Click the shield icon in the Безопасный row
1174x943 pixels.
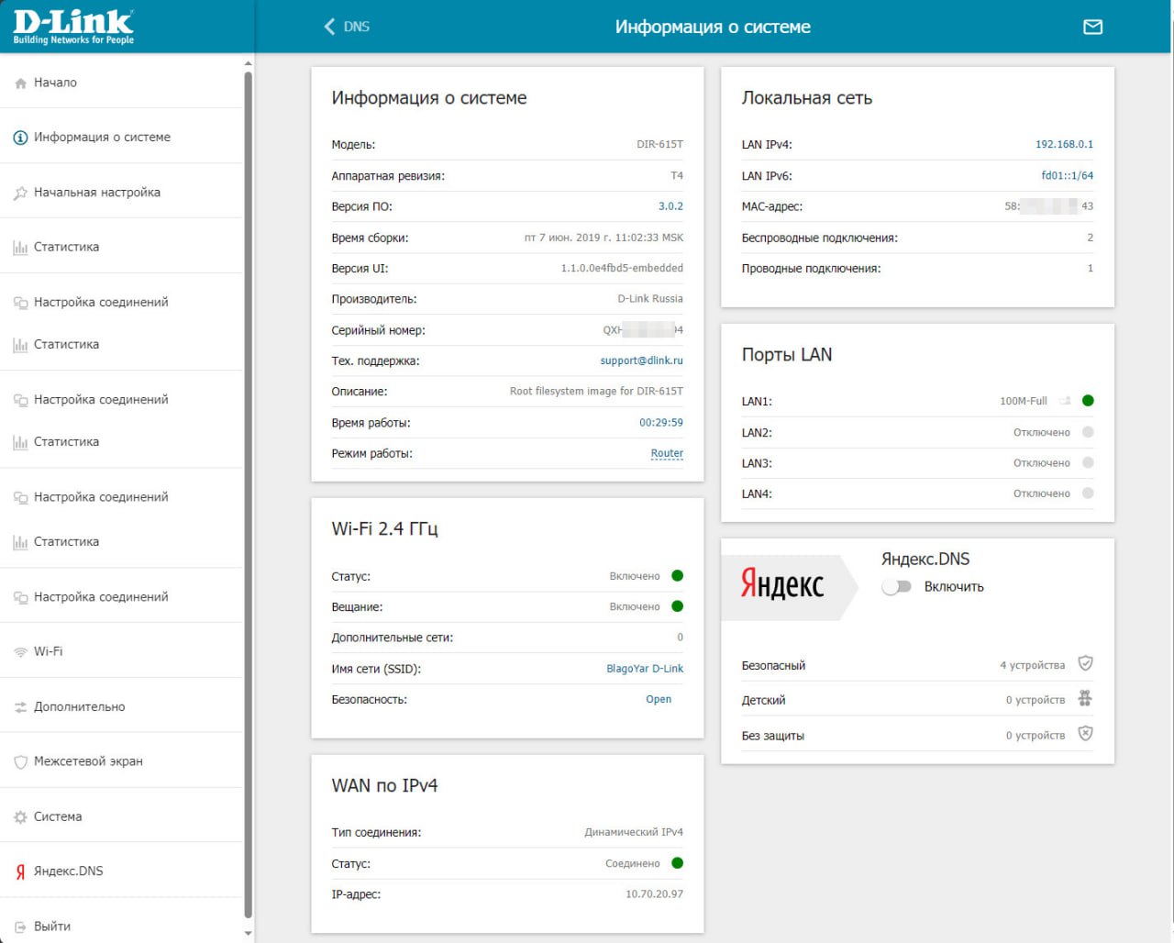1085,663
